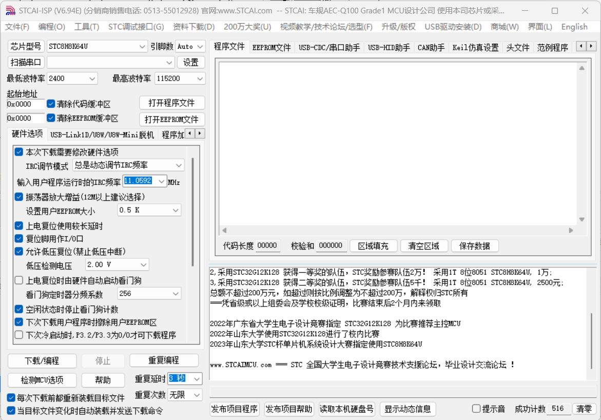The image size is (601, 420).
Task: Click the 代码长度 00000 field
Action: pos(267,245)
